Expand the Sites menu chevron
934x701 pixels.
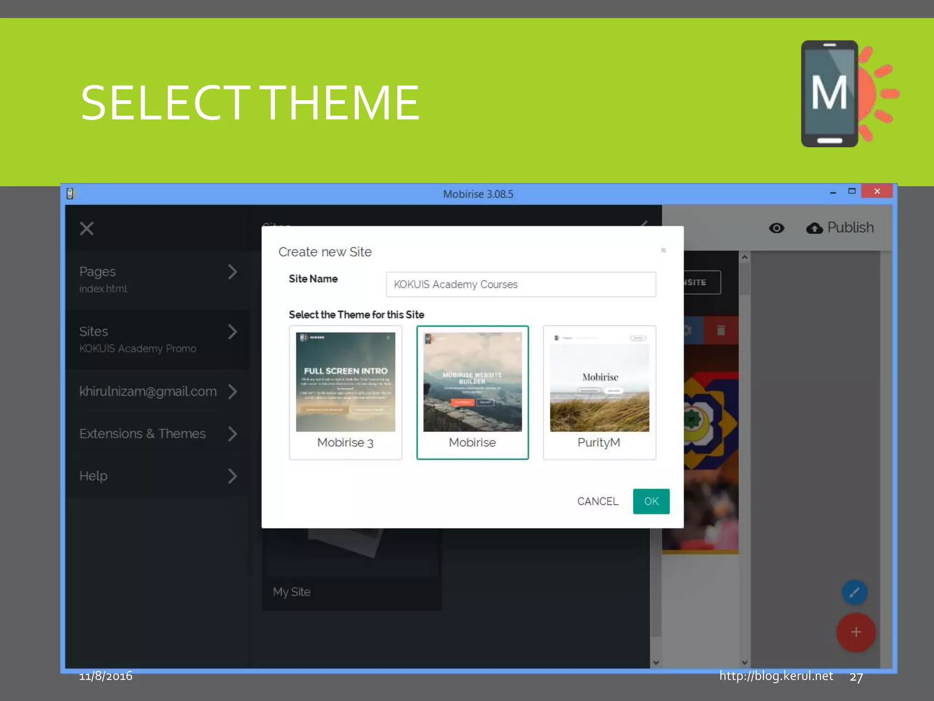pyautogui.click(x=233, y=332)
